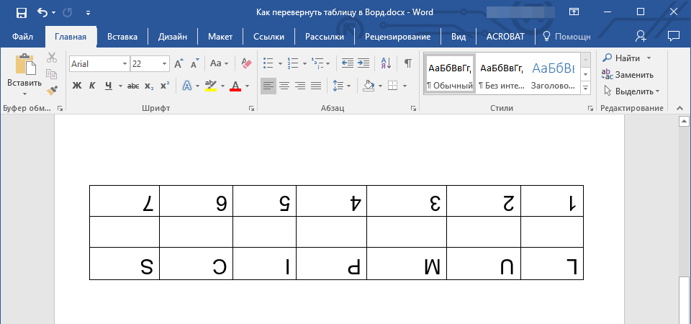Apply multilevel list
The image size is (691, 324).
tap(317, 63)
